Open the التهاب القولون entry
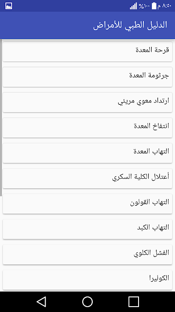 pos(87,204)
